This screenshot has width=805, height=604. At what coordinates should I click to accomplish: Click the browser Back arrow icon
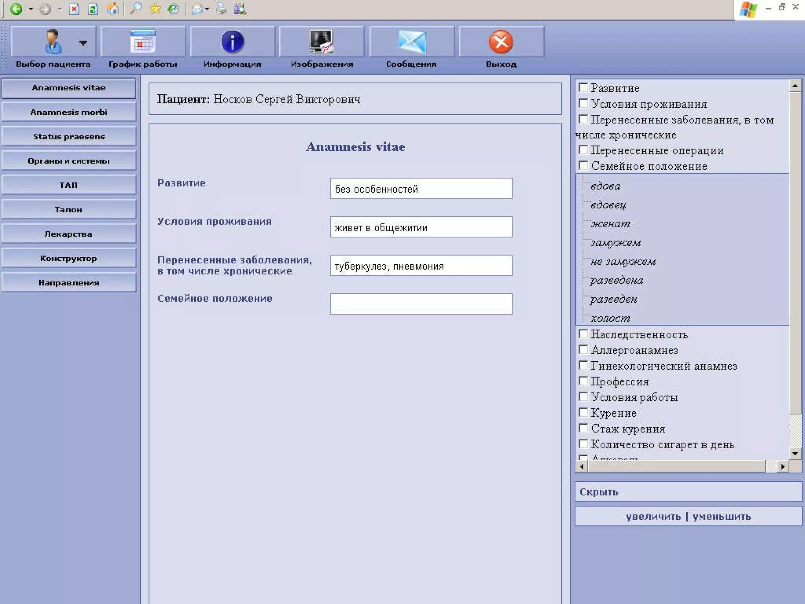[x=16, y=9]
